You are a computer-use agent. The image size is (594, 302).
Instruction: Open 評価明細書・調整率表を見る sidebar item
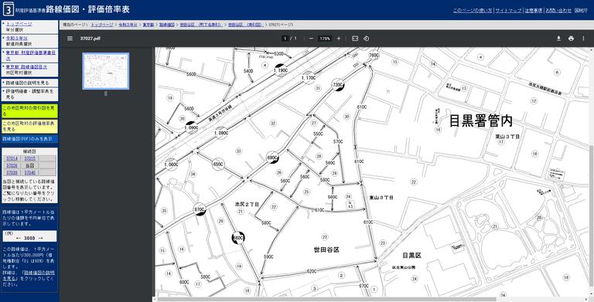[x=30, y=94]
